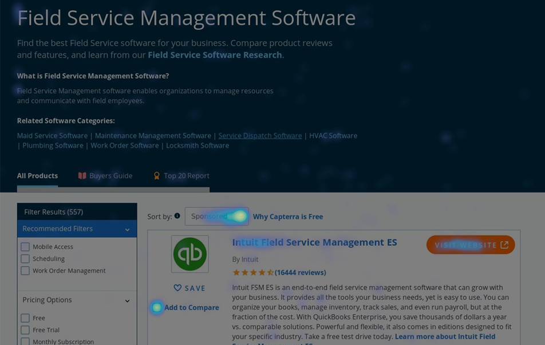Image resolution: width=545 pixels, height=345 pixels.
Task: Open the Plumbing Software category link
Action: [53, 146]
